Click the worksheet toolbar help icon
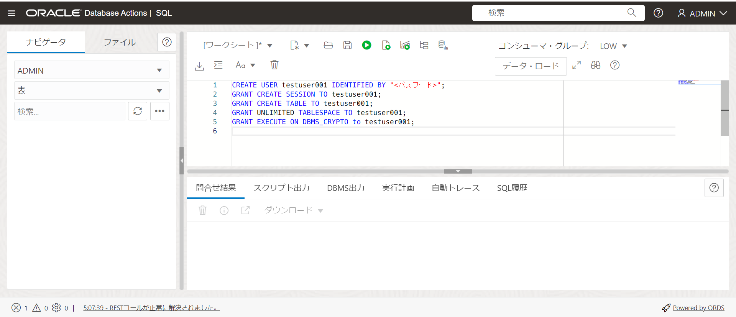Image resolution: width=736 pixels, height=317 pixels. click(x=615, y=65)
